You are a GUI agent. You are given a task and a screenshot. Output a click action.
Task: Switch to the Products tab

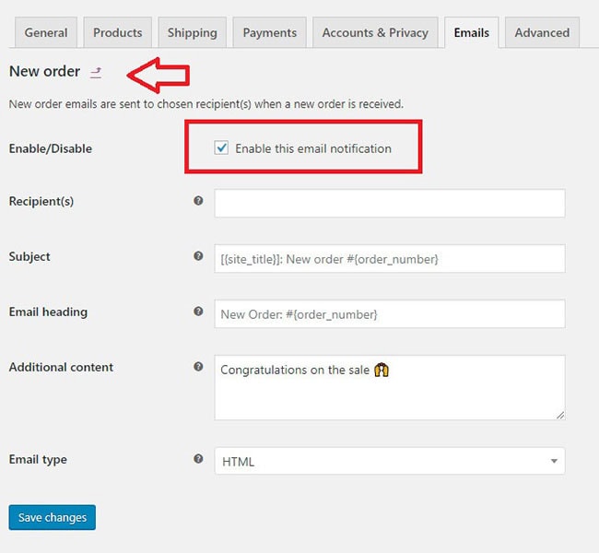pos(118,32)
